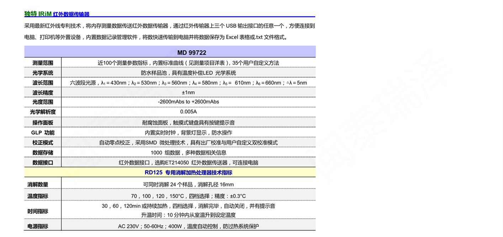Click the 光学解析度 row label
503x237 pixels.
pos(42,112)
